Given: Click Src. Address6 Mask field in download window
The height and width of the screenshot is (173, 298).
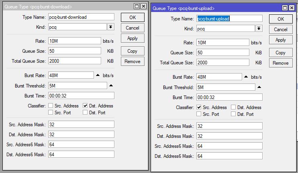Looking at the screenshot, I should click(x=81, y=145).
